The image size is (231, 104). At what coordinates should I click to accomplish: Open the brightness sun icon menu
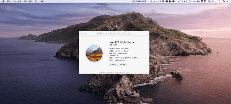182,1
